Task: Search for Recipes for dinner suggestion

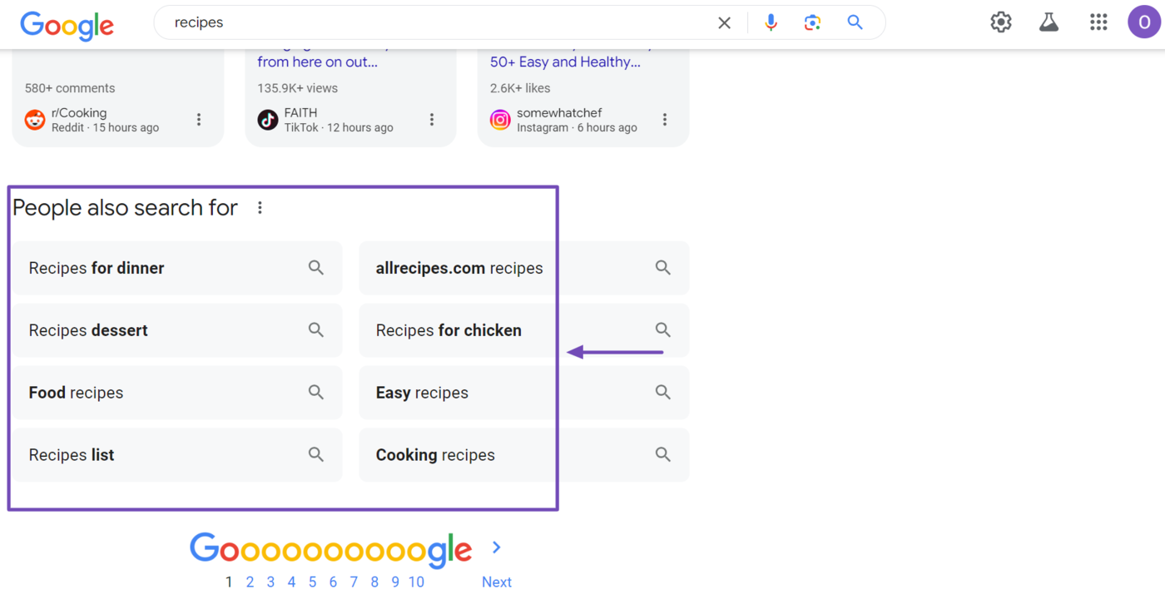Action: click(176, 268)
